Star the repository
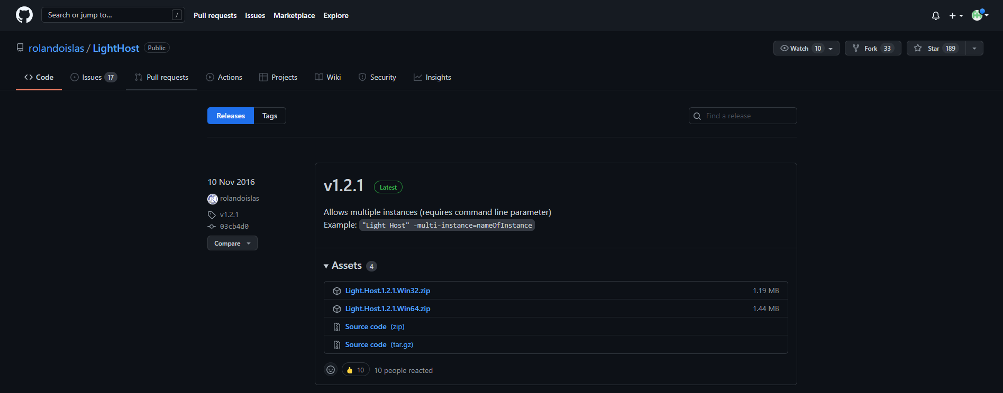Screen dimensions: 1003x393 click(936, 48)
